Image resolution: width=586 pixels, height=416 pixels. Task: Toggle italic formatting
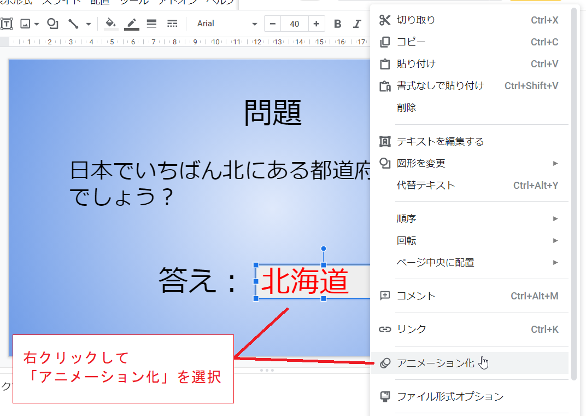[x=357, y=24]
